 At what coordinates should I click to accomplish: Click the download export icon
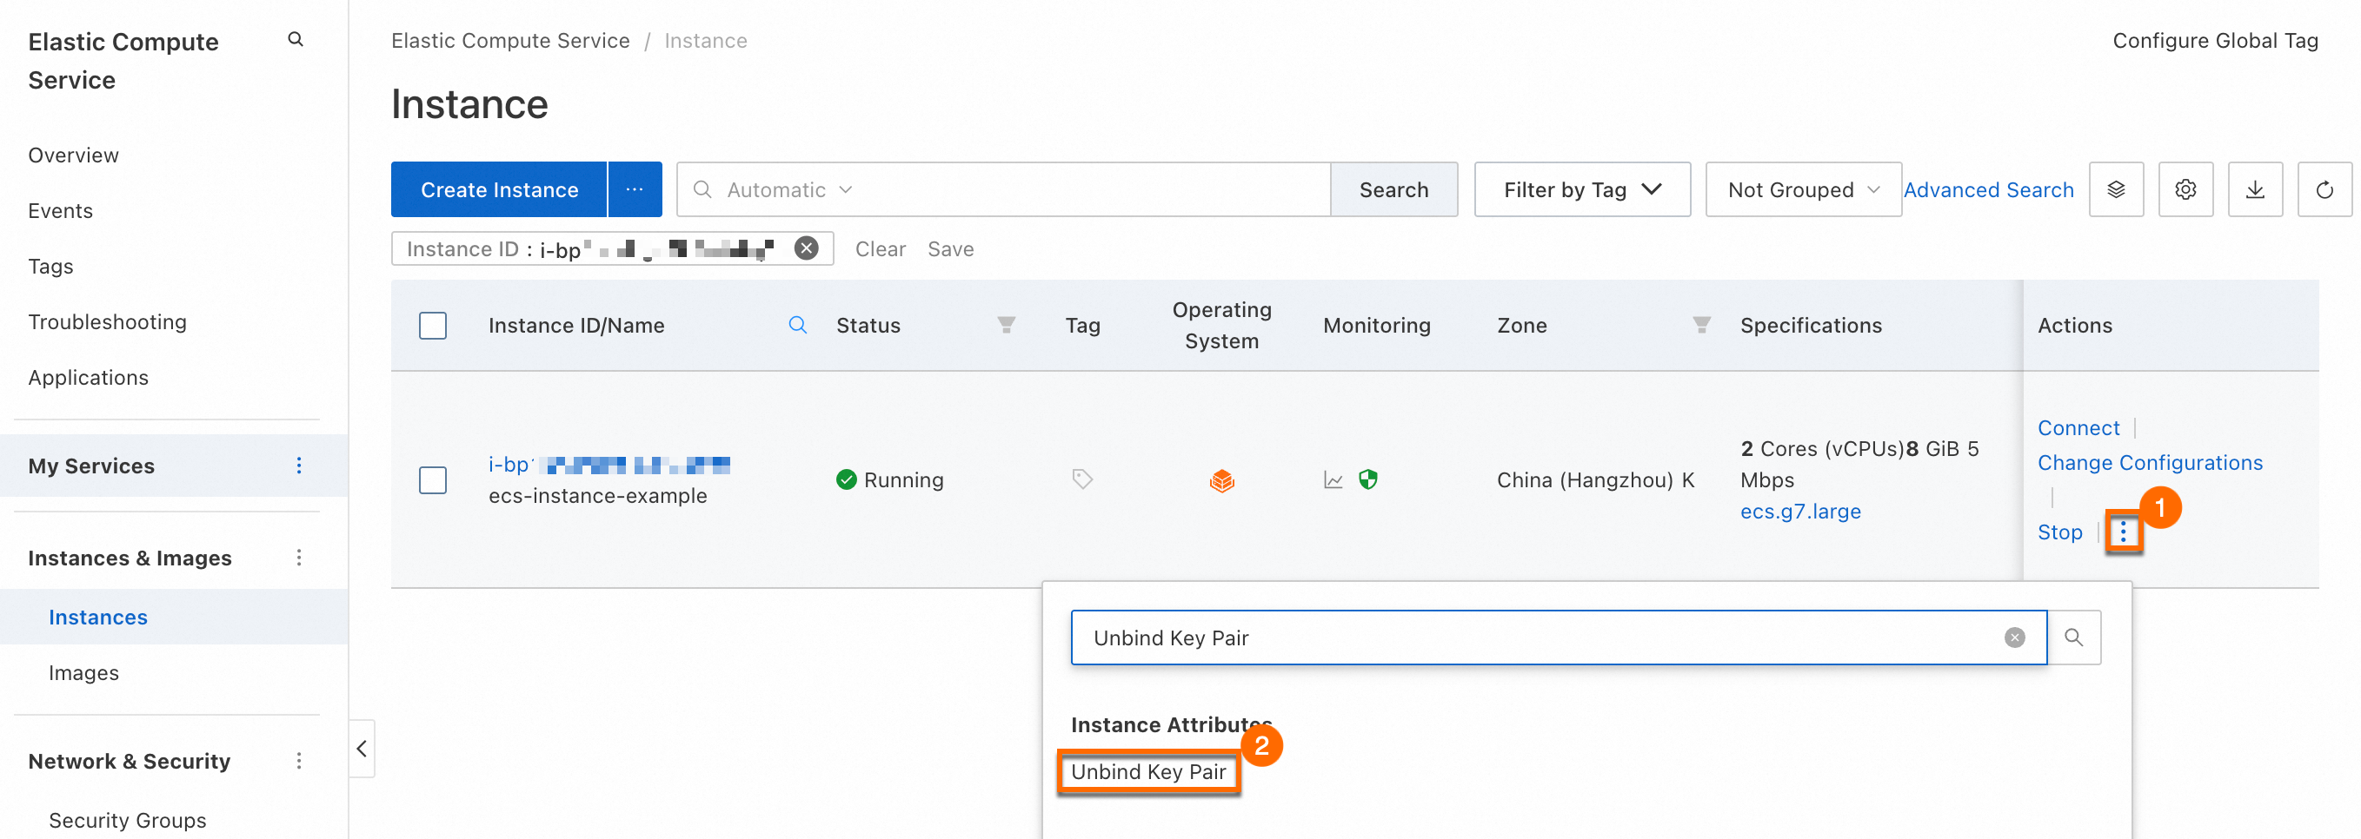click(x=2255, y=189)
